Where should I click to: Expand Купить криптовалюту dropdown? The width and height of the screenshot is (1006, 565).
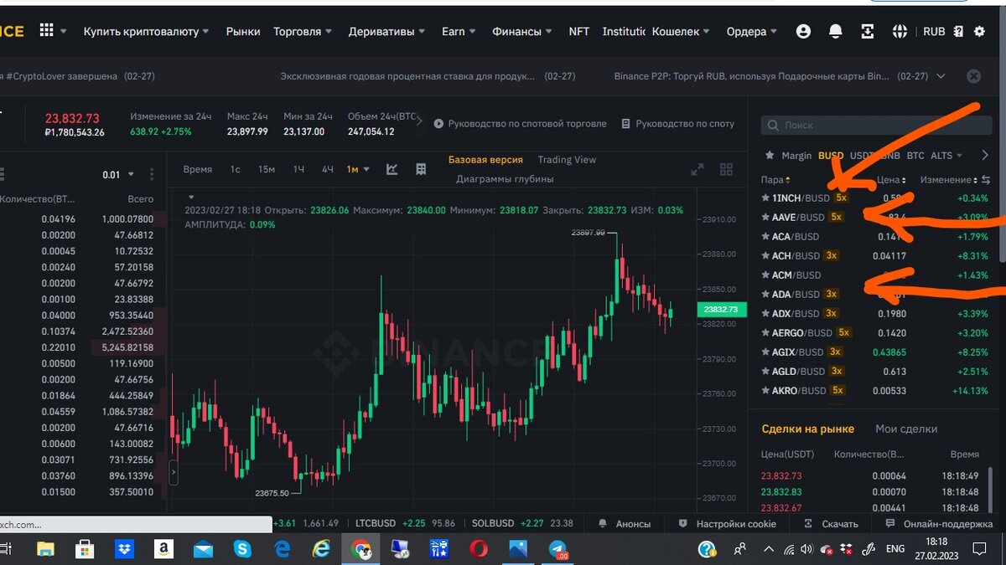point(146,32)
